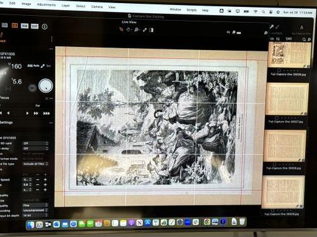This screenshot has height=237, width=317.
Task: Open the AWB Auto white balance menu
Action: (x=33, y=66)
